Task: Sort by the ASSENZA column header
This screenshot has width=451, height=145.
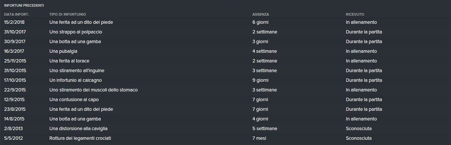Action: [260, 14]
